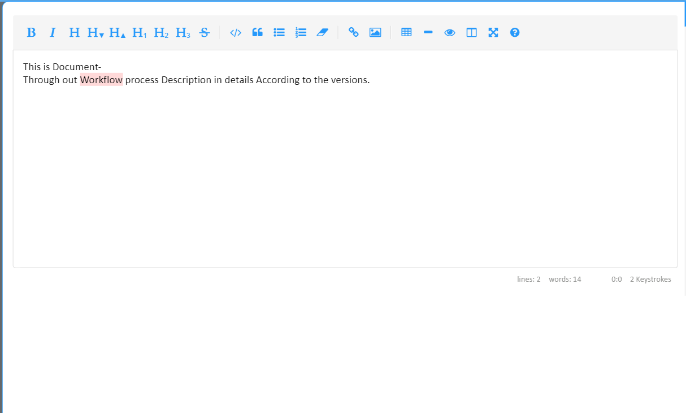
Task: Click the highlighted word Workflow
Action: point(101,80)
